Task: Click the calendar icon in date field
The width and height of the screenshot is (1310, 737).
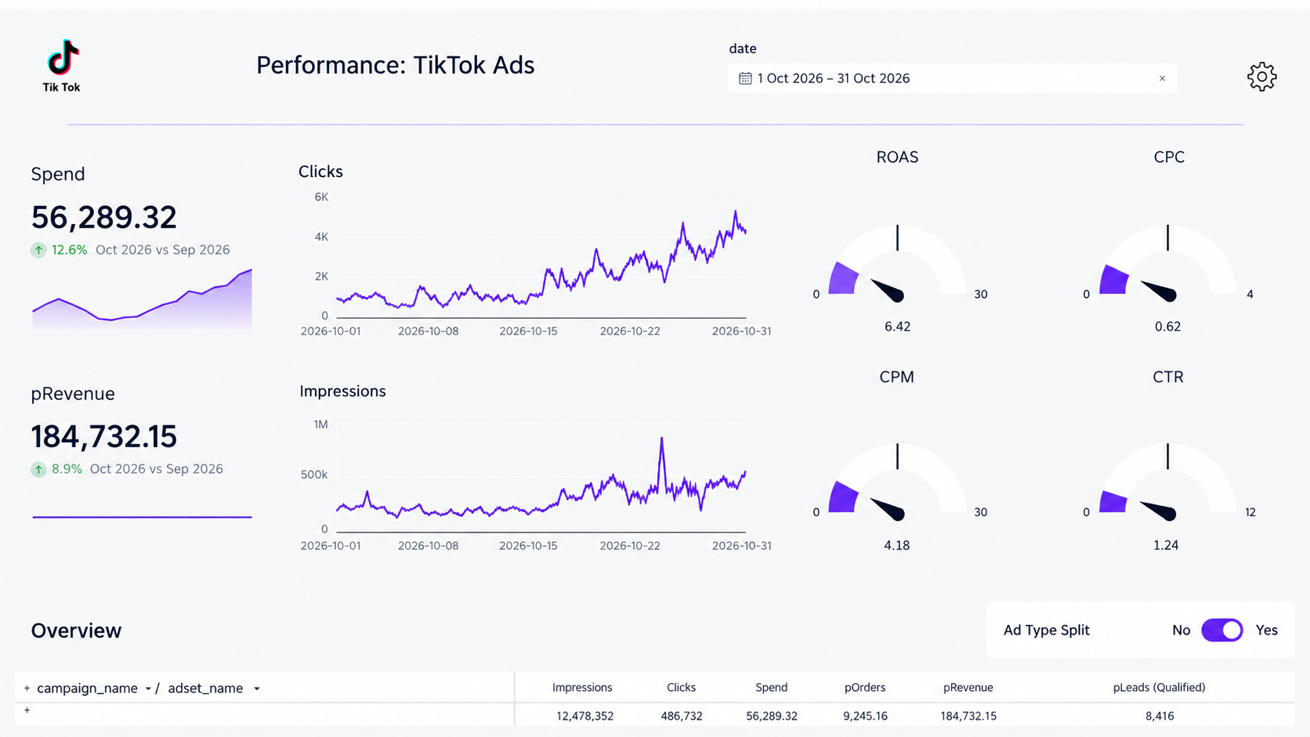Action: (745, 78)
